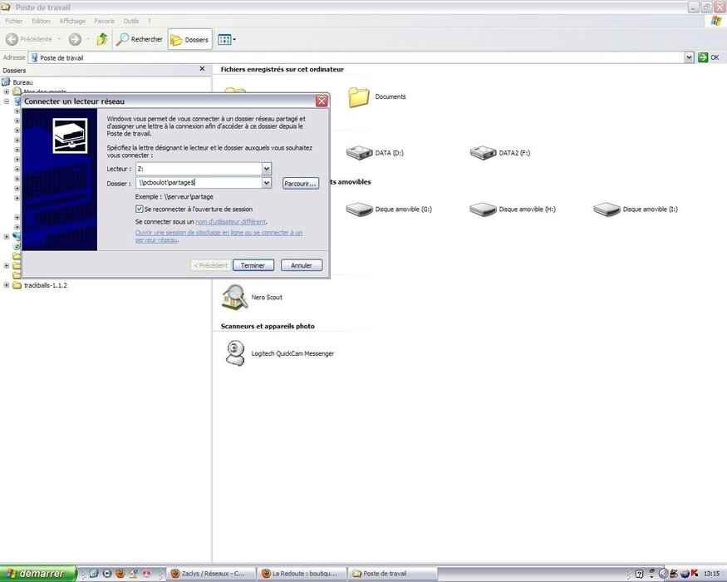The height and width of the screenshot is (582, 727).
Task: Open Disque amovible (H:) drive
Action: (483, 210)
